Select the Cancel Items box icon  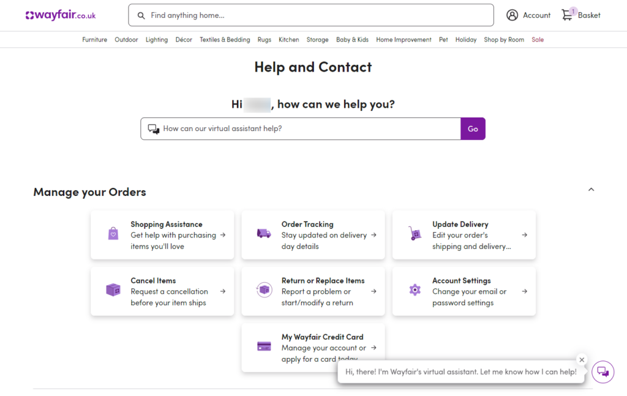pyautogui.click(x=113, y=291)
